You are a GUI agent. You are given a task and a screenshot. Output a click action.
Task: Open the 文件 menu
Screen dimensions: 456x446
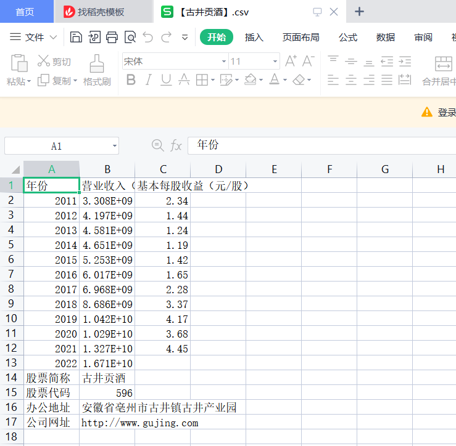[35, 37]
